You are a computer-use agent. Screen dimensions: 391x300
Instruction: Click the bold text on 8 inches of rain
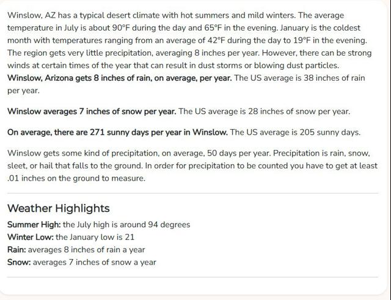tap(120, 78)
